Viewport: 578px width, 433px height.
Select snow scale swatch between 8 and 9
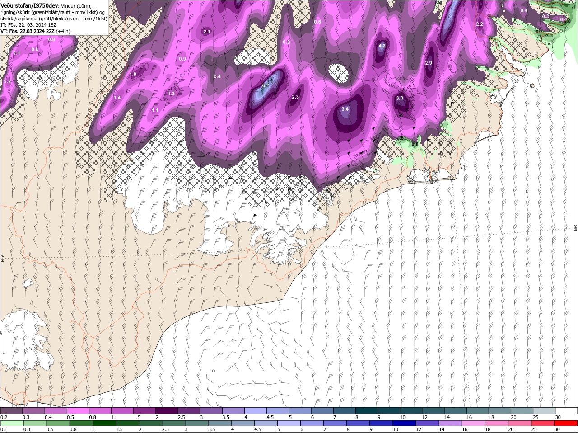367,410
